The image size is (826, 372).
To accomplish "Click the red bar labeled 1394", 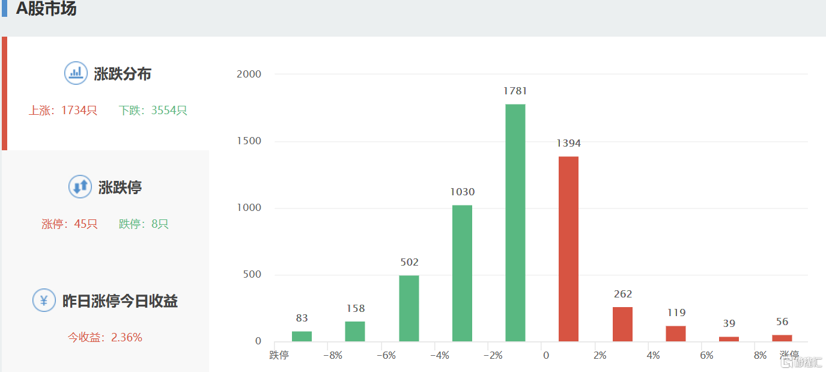I will 568,249.
